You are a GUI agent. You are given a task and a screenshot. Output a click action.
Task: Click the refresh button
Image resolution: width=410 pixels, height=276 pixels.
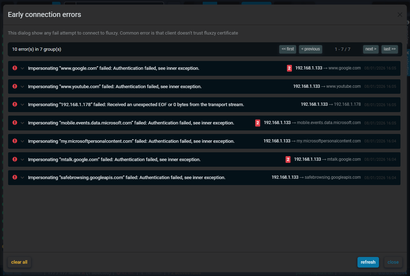[x=368, y=262]
